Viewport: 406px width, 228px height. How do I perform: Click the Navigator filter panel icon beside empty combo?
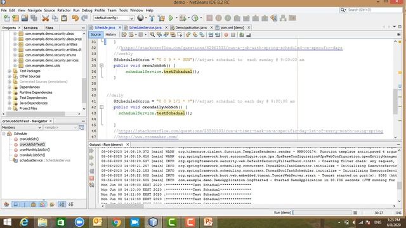[x=82, y=127]
